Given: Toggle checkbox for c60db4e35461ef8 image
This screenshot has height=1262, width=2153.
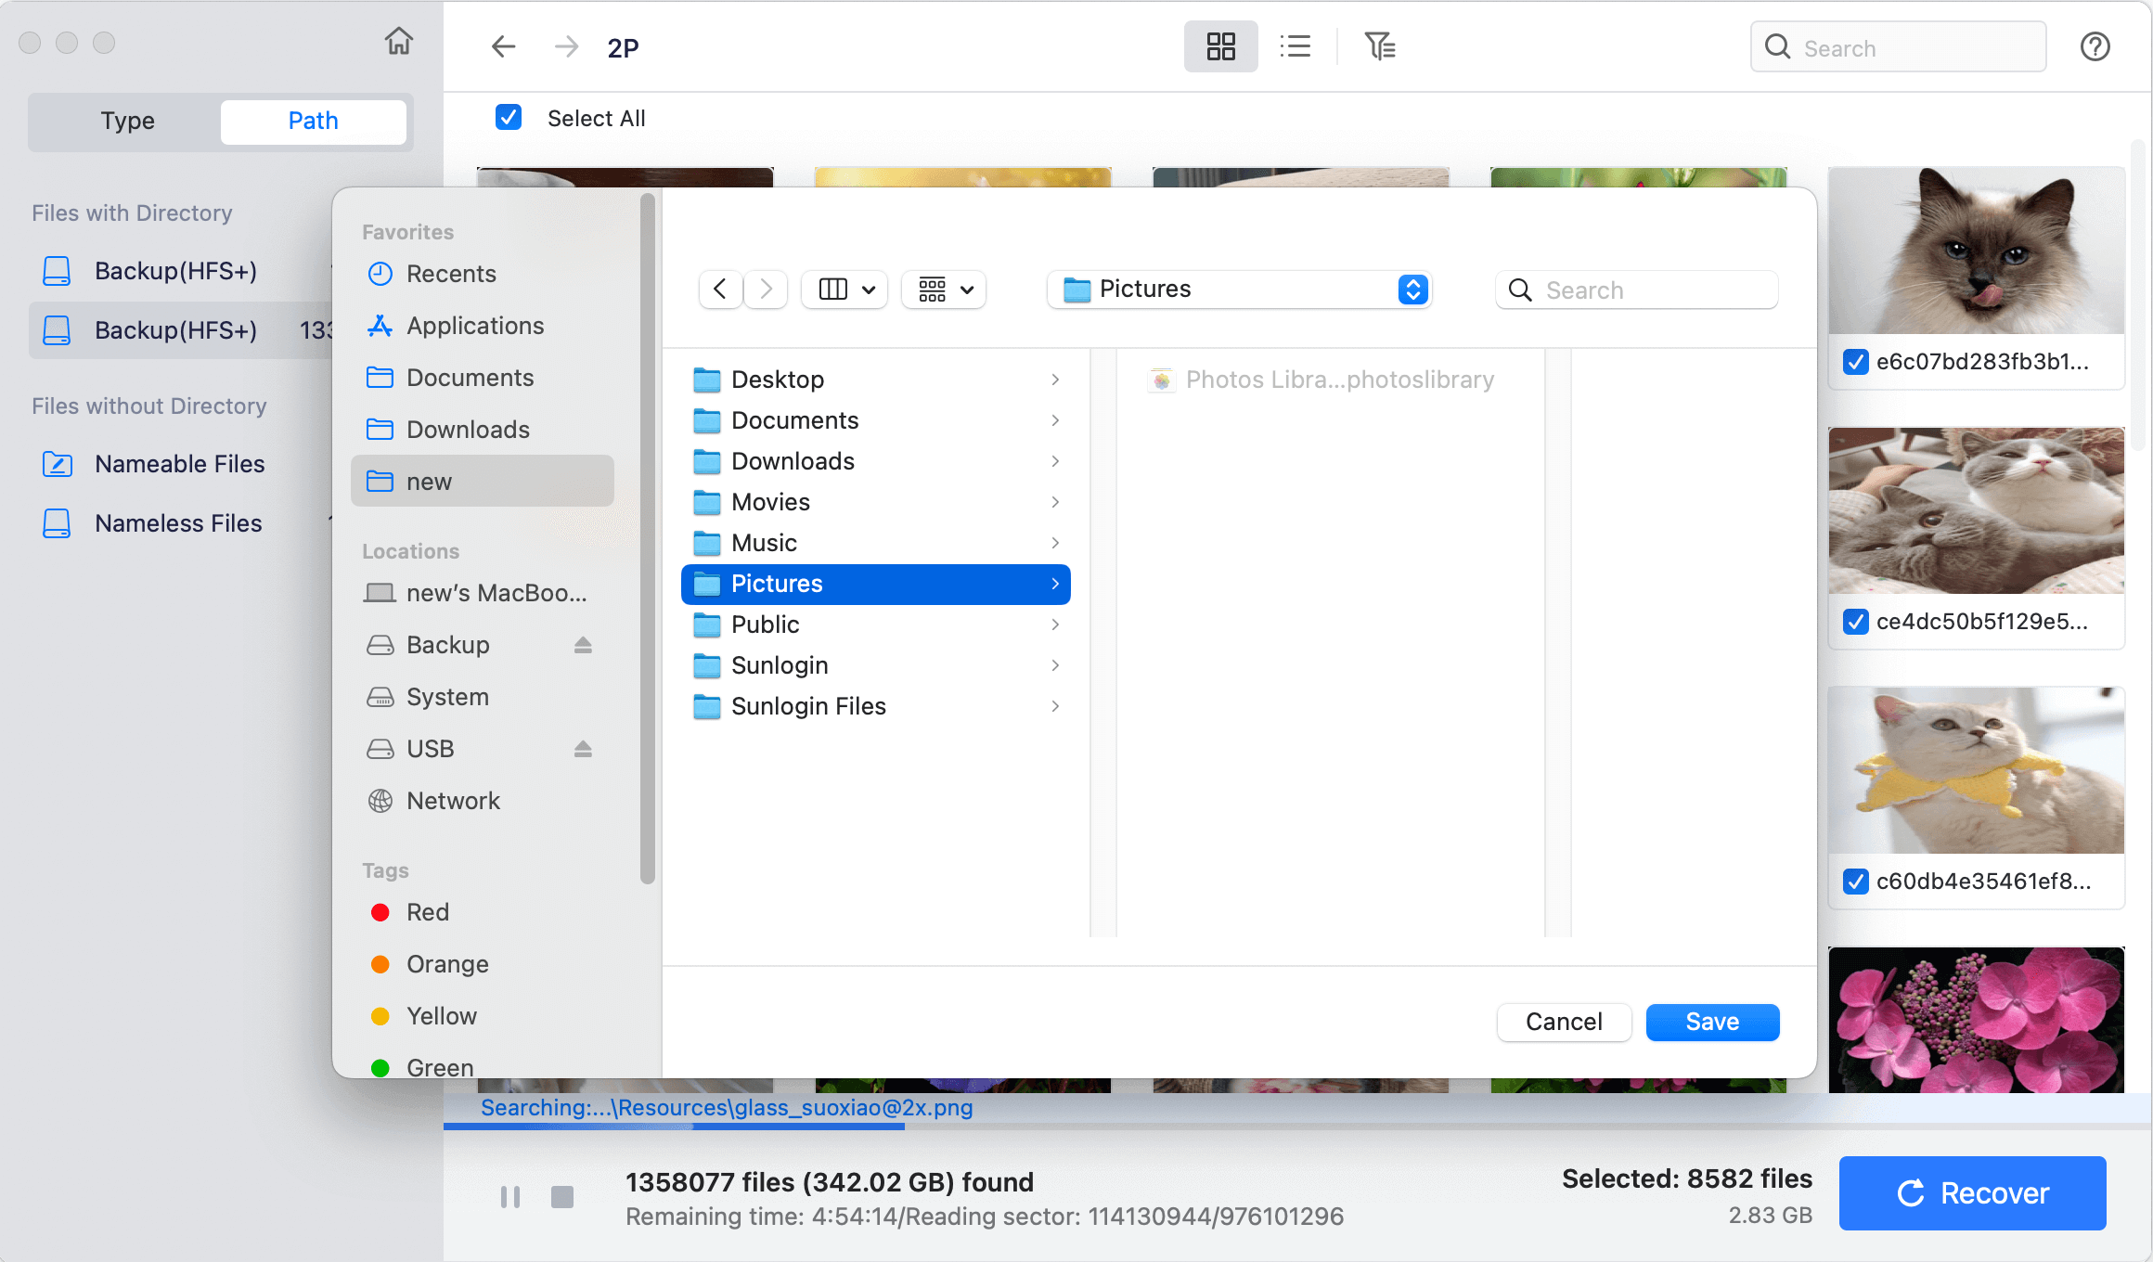Looking at the screenshot, I should [x=1856, y=882].
